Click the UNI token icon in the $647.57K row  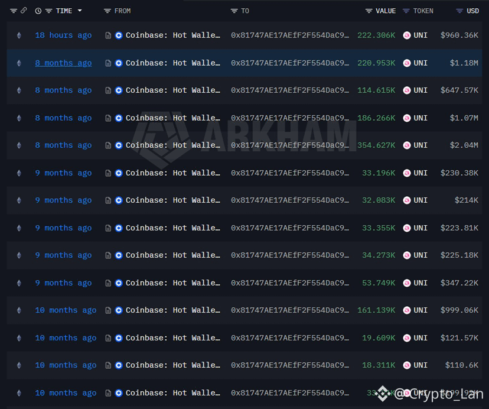[407, 90]
